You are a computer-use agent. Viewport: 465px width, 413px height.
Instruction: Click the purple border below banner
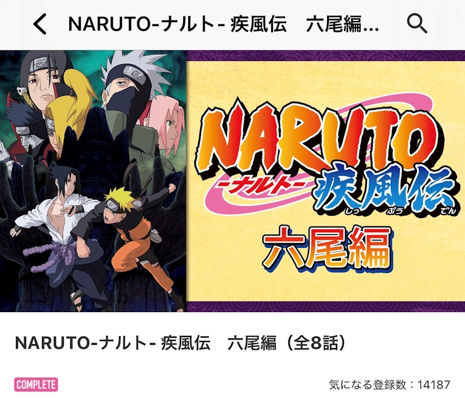[325, 307]
